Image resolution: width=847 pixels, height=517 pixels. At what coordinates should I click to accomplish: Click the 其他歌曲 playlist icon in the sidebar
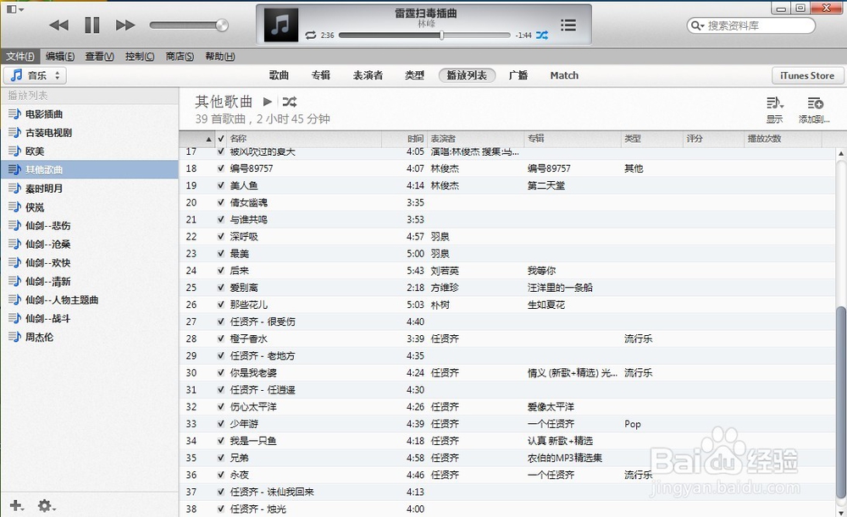(x=14, y=169)
